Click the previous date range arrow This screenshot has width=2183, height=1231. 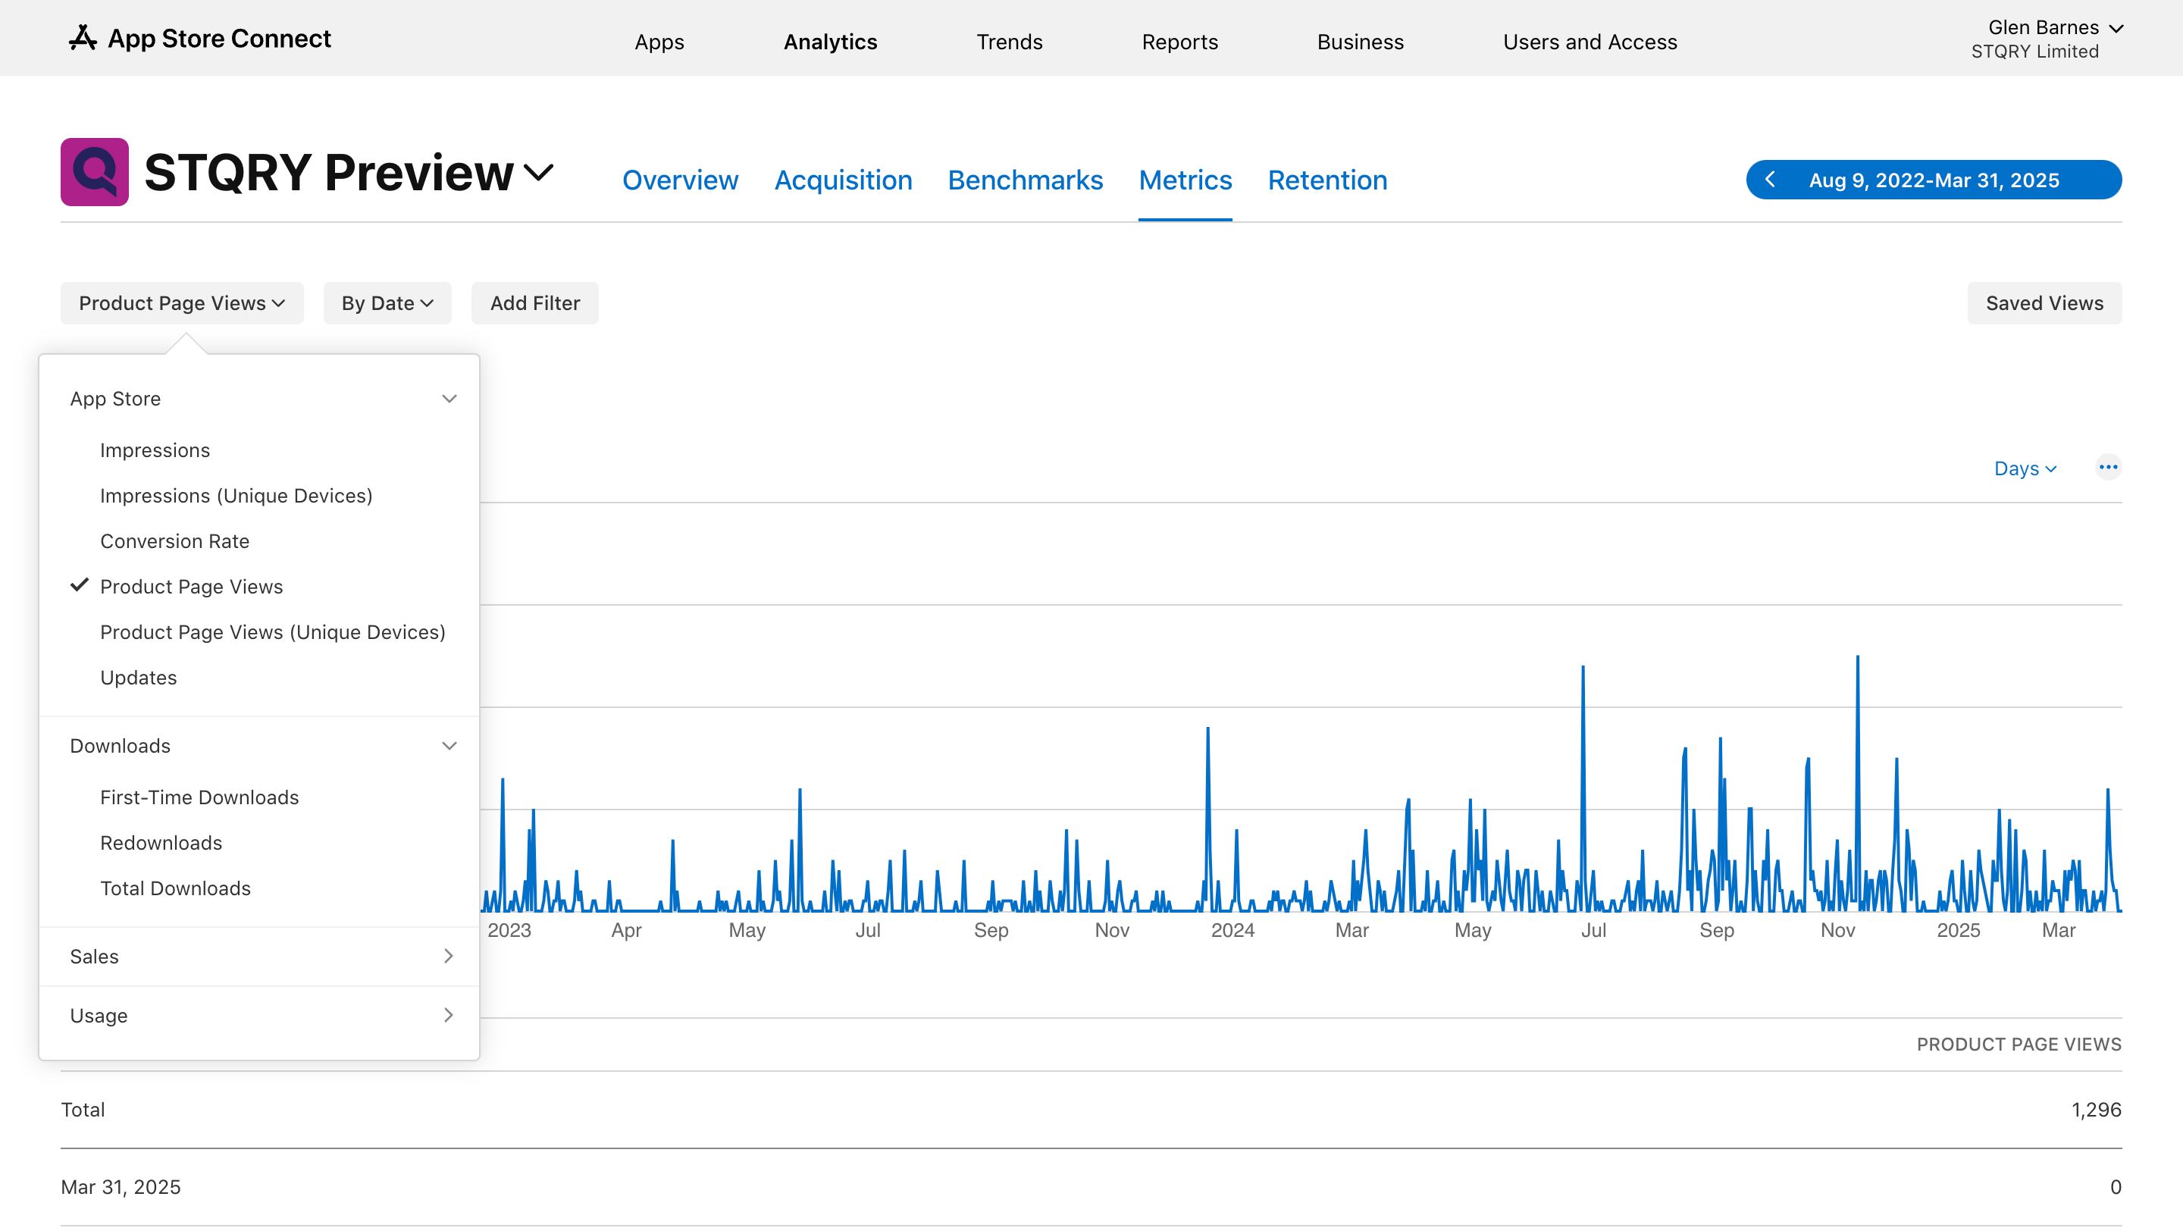point(1771,180)
